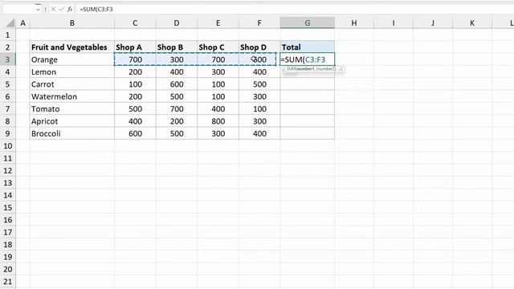This screenshot has width=514, height=289.
Task: Click Carrot's Shop D value 500
Action: point(259,84)
